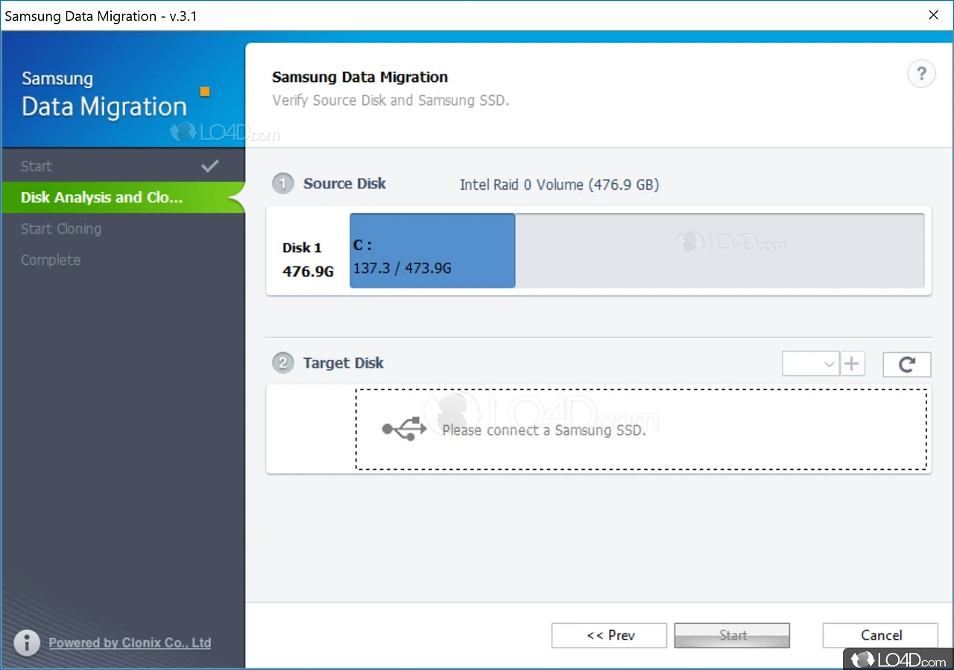This screenshot has height=670, width=954.
Task: Click the number 1 Source Disk badge
Action: 282,183
